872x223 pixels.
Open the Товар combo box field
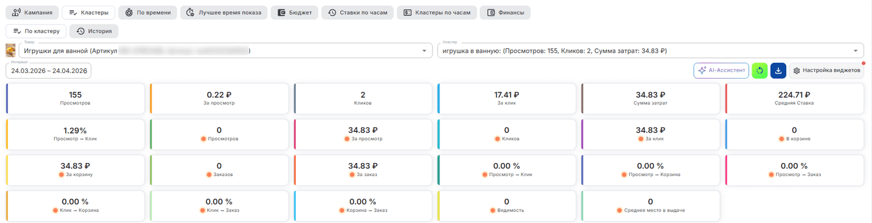[x=225, y=50]
